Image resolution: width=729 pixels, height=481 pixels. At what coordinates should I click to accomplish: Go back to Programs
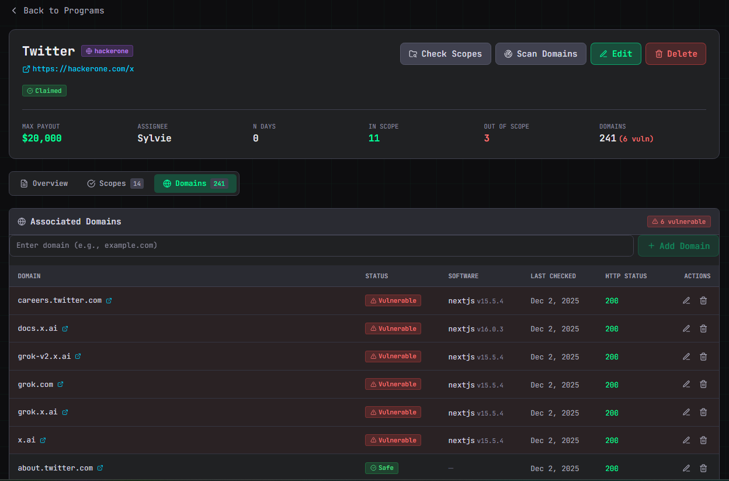pyautogui.click(x=57, y=11)
